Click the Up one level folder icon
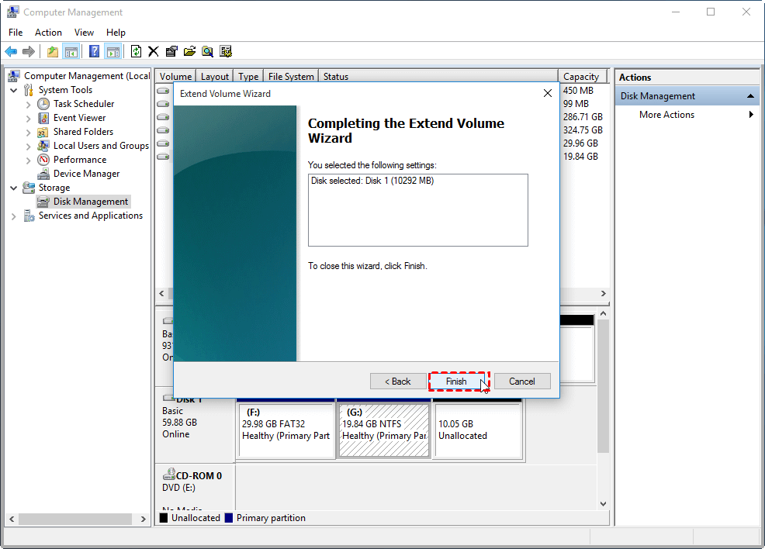Viewport: 765px width, 549px height. click(52, 51)
